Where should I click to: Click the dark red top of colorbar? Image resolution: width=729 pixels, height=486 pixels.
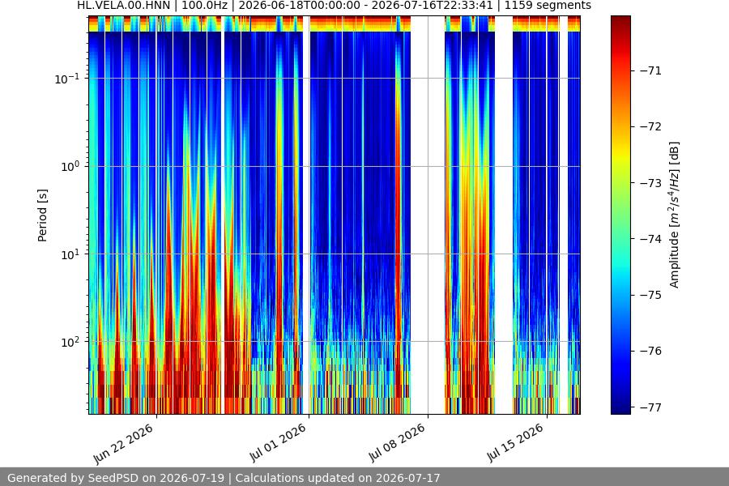coord(620,23)
